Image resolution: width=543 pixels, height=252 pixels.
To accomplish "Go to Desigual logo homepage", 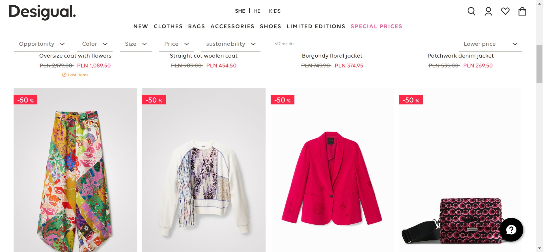I will [x=42, y=12].
